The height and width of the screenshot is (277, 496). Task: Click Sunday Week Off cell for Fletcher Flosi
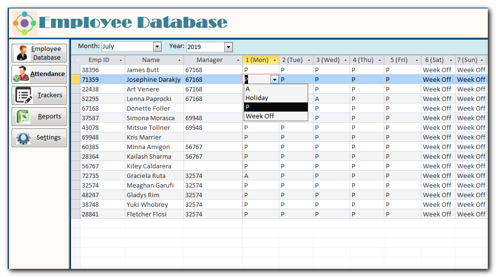tap(471, 214)
